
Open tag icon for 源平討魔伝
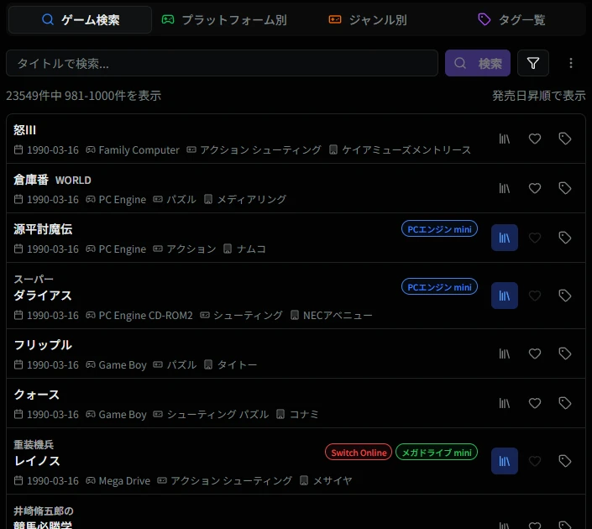click(x=565, y=238)
